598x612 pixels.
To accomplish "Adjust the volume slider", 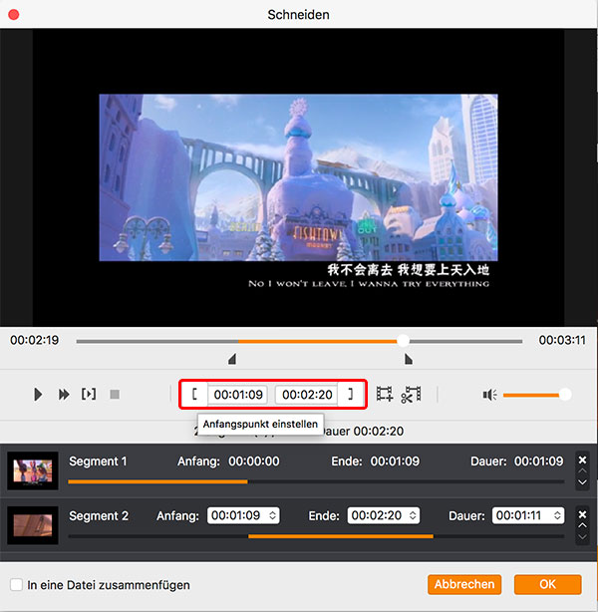I will pyautogui.click(x=537, y=395).
